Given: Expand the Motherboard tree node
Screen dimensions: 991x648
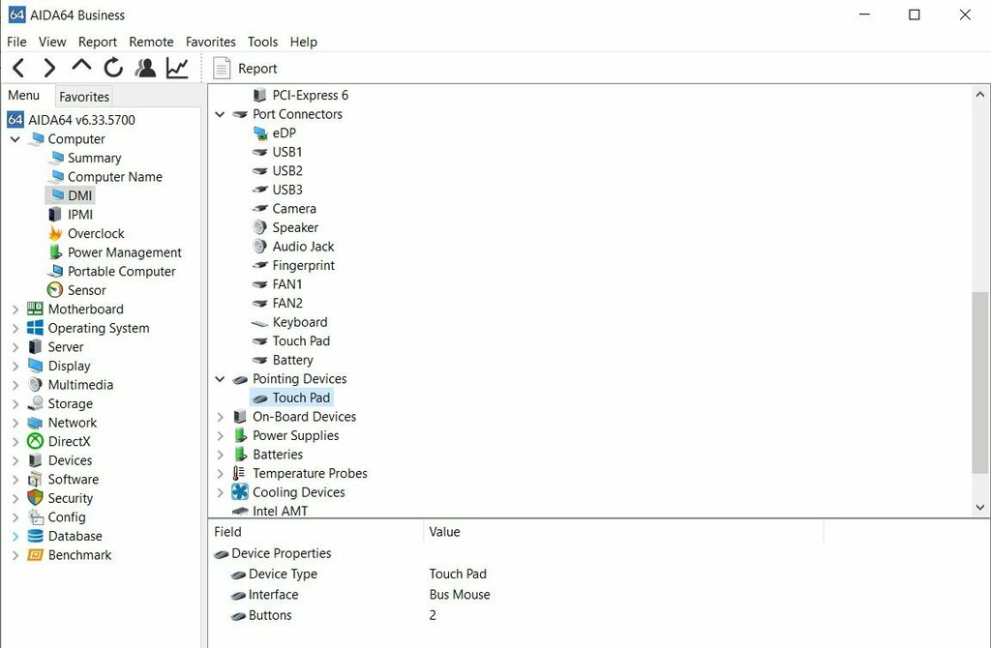Looking at the screenshot, I should tap(15, 309).
